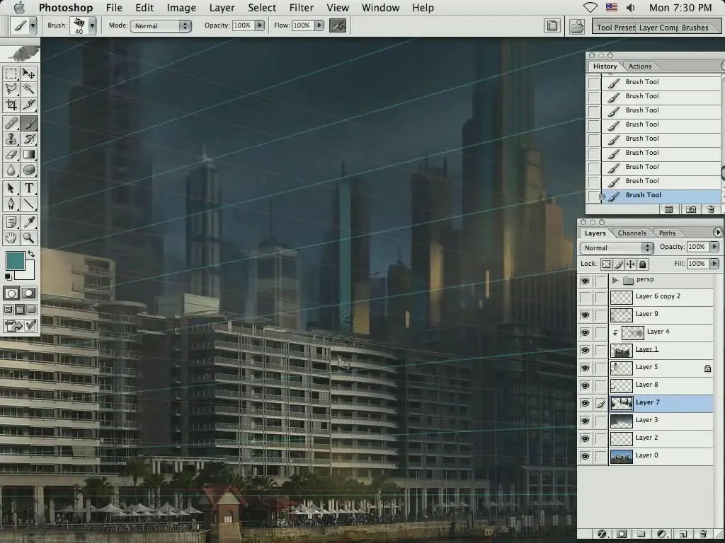Select the Move tool
The width and height of the screenshot is (725, 543).
click(x=28, y=74)
